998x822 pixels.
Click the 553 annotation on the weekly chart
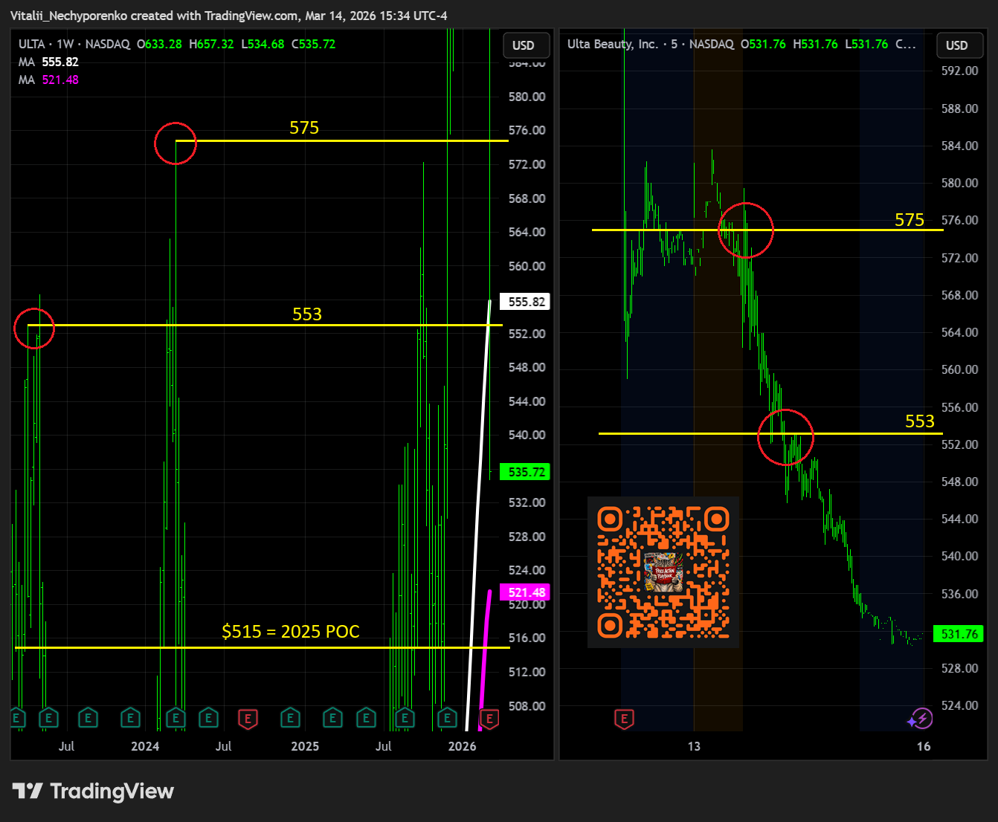[x=307, y=314]
